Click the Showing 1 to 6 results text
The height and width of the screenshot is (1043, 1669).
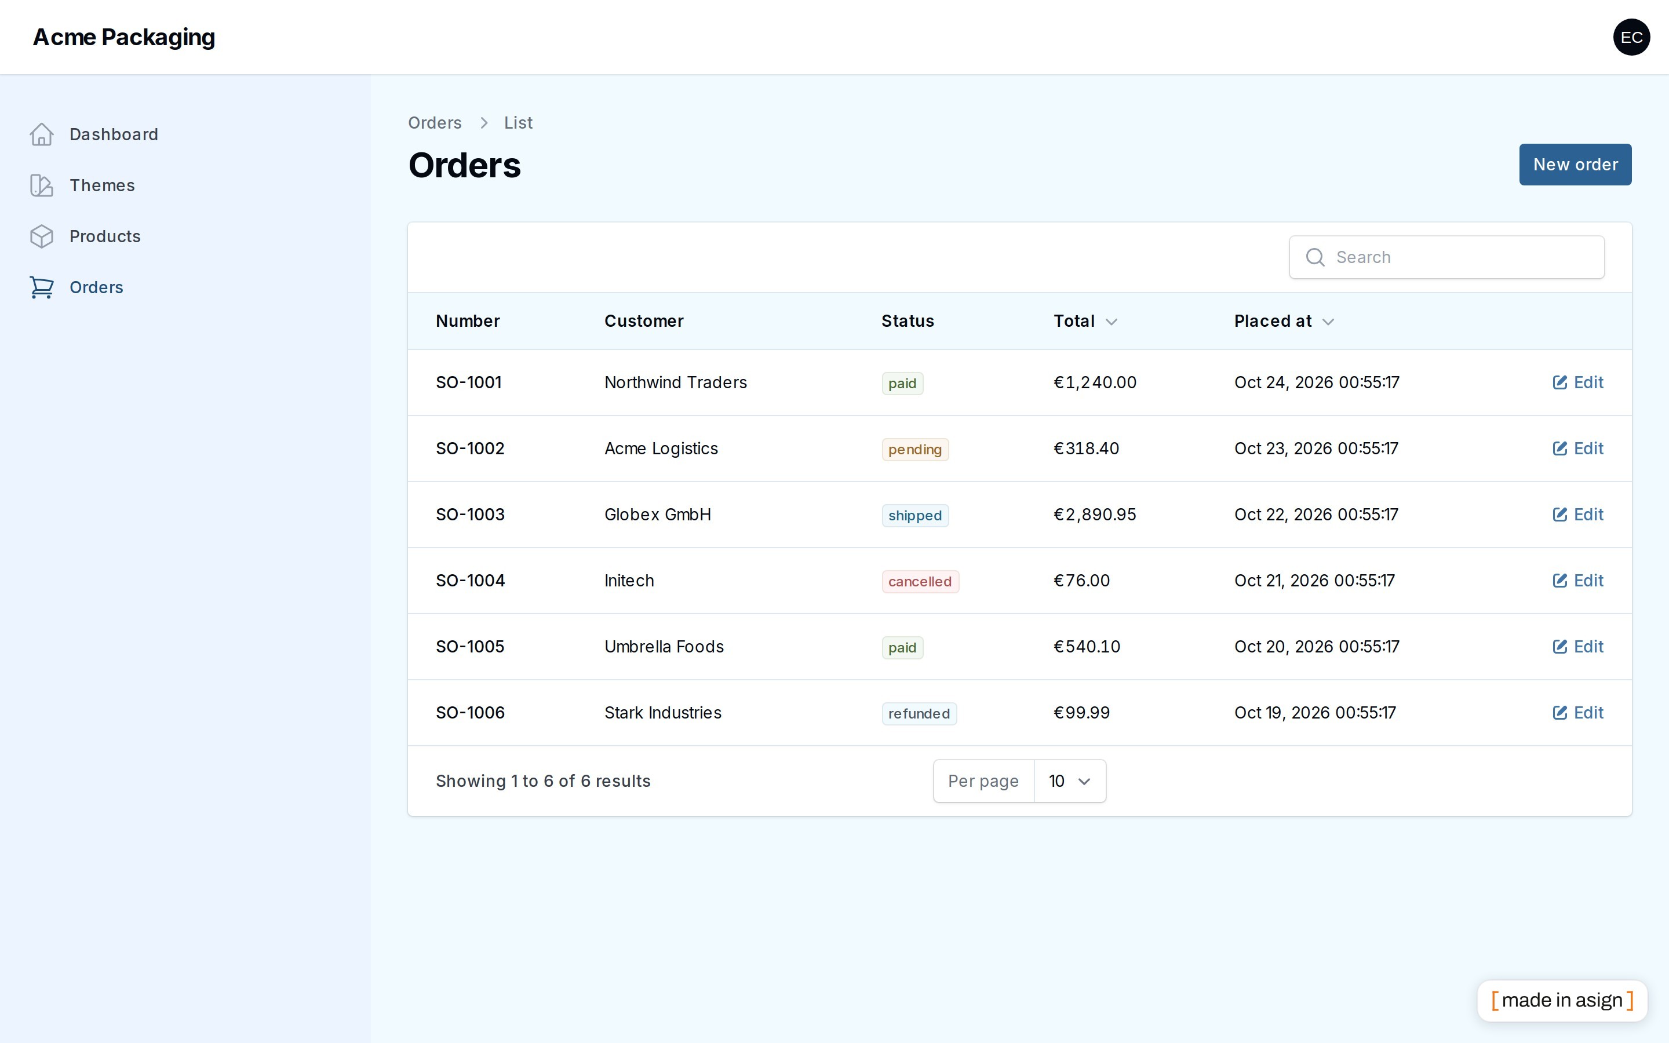tap(543, 781)
